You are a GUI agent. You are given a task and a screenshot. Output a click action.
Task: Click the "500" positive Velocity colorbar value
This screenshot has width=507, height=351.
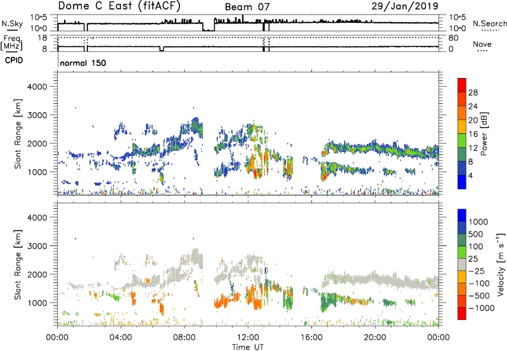click(x=476, y=234)
